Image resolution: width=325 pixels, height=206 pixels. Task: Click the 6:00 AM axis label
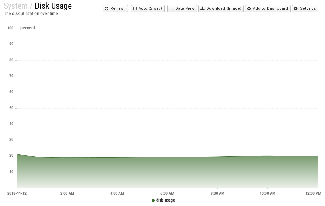(167, 193)
